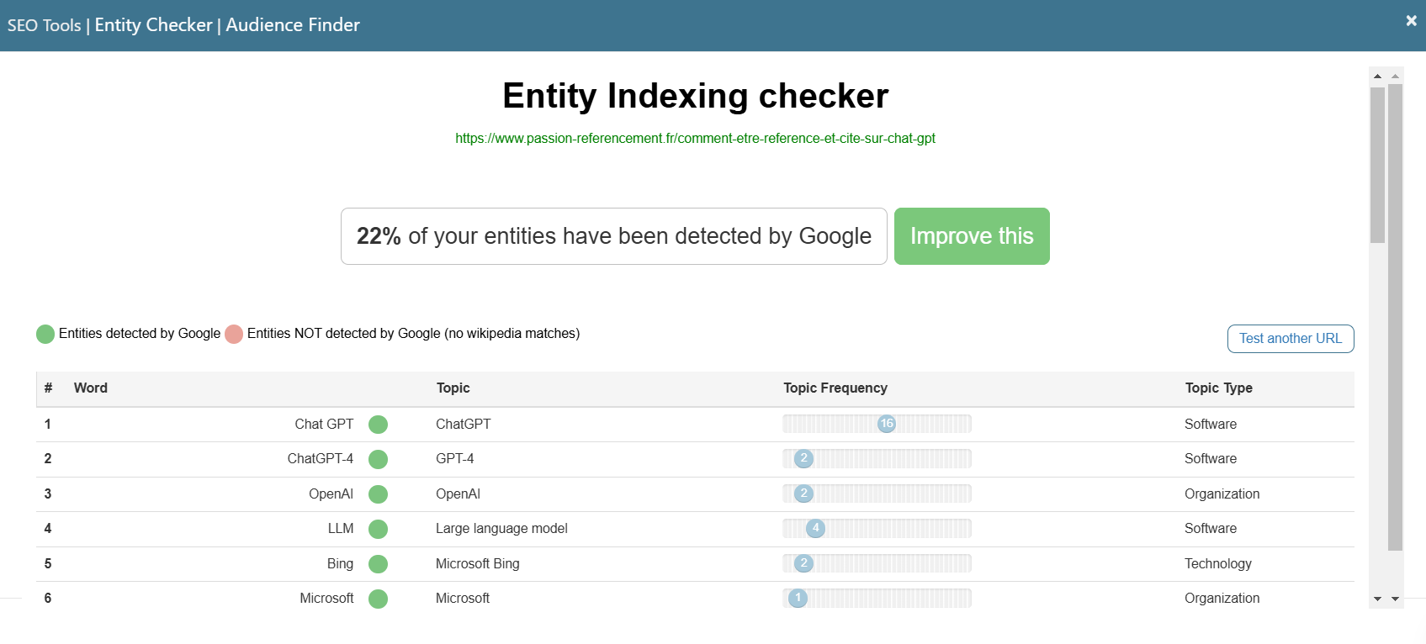Click green legend dot for detected entities
Screen dimensions: 1426x644
[x=45, y=335]
